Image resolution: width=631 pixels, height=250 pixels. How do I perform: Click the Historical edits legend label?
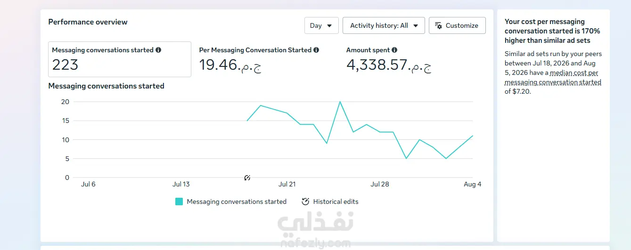(336, 202)
